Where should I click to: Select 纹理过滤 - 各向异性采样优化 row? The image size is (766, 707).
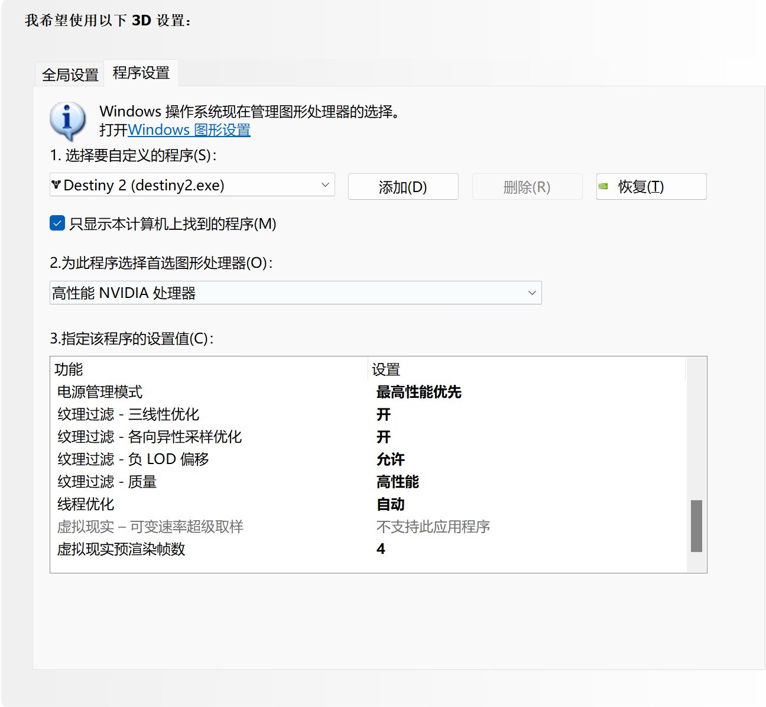(368, 437)
